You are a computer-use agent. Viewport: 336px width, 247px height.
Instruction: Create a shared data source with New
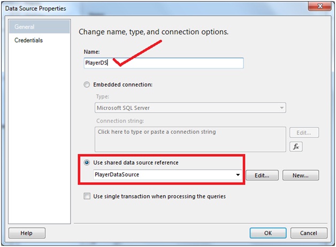pos(301,175)
